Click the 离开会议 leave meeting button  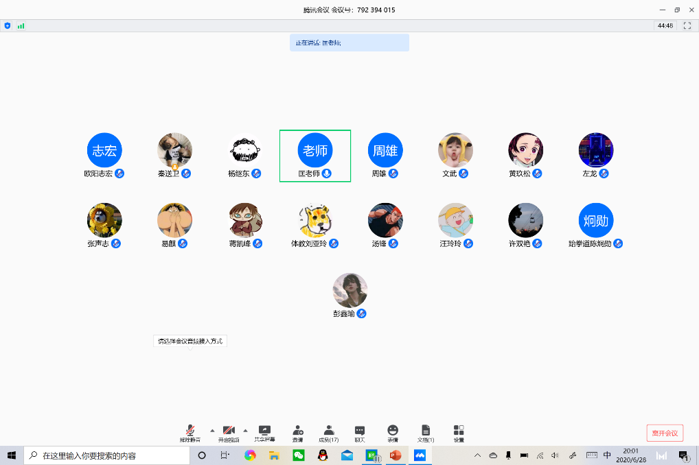click(x=664, y=433)
